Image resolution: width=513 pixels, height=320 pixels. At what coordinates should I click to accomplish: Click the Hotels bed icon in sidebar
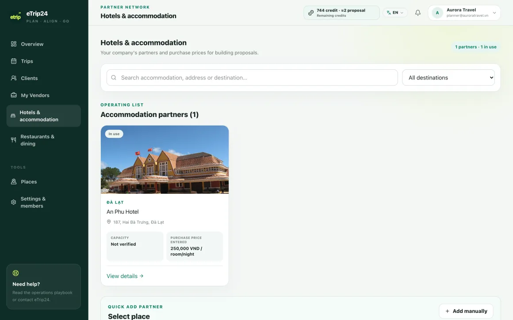click(13, 116)
